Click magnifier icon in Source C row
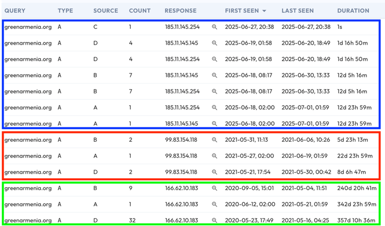Viewport: 385px width, 226px height. point(214,27)
